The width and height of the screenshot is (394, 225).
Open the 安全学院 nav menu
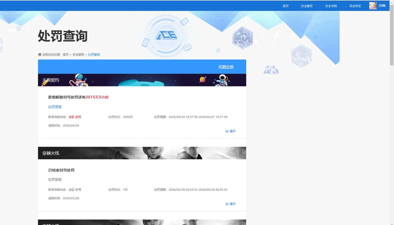point(331,6)
